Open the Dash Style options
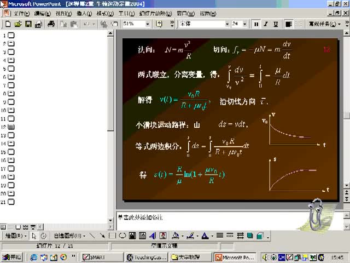This screenshot has height=263, width=350. [230, 236]
